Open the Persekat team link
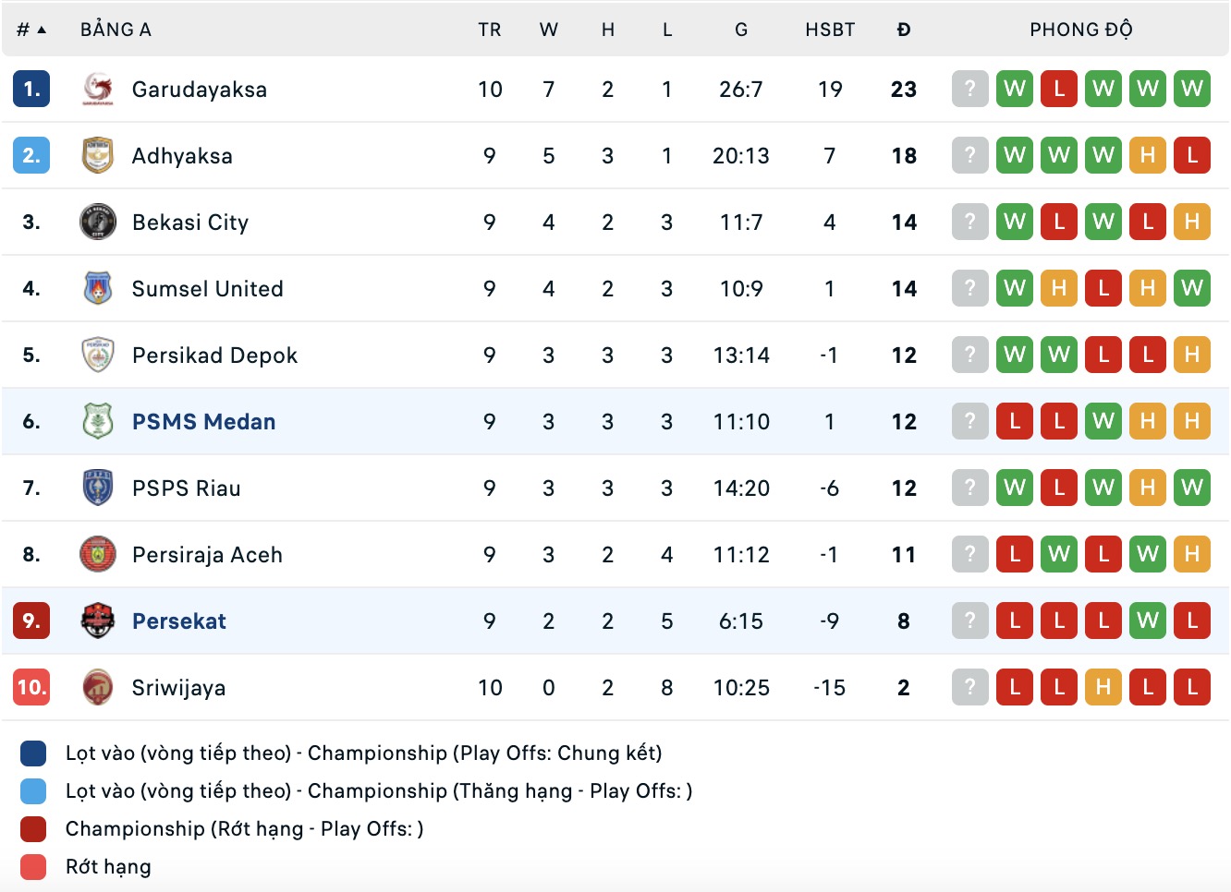Screen dimensions: 1231x892 (178, 621)
